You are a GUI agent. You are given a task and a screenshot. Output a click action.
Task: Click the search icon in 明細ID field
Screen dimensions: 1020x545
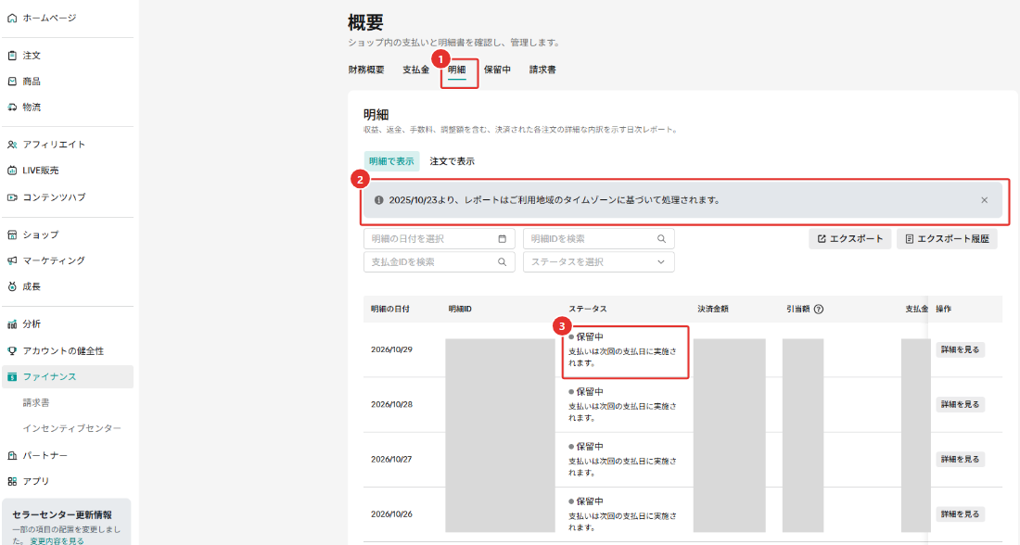(661, 239)
